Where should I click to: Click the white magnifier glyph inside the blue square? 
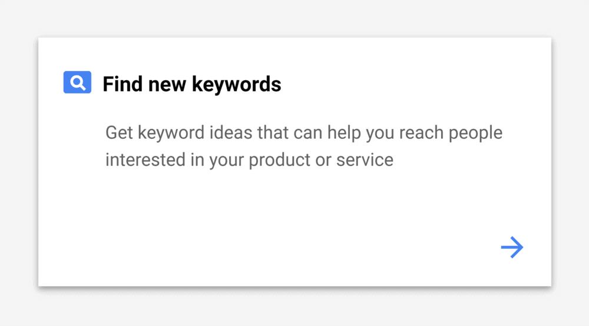tap(78, 82)
